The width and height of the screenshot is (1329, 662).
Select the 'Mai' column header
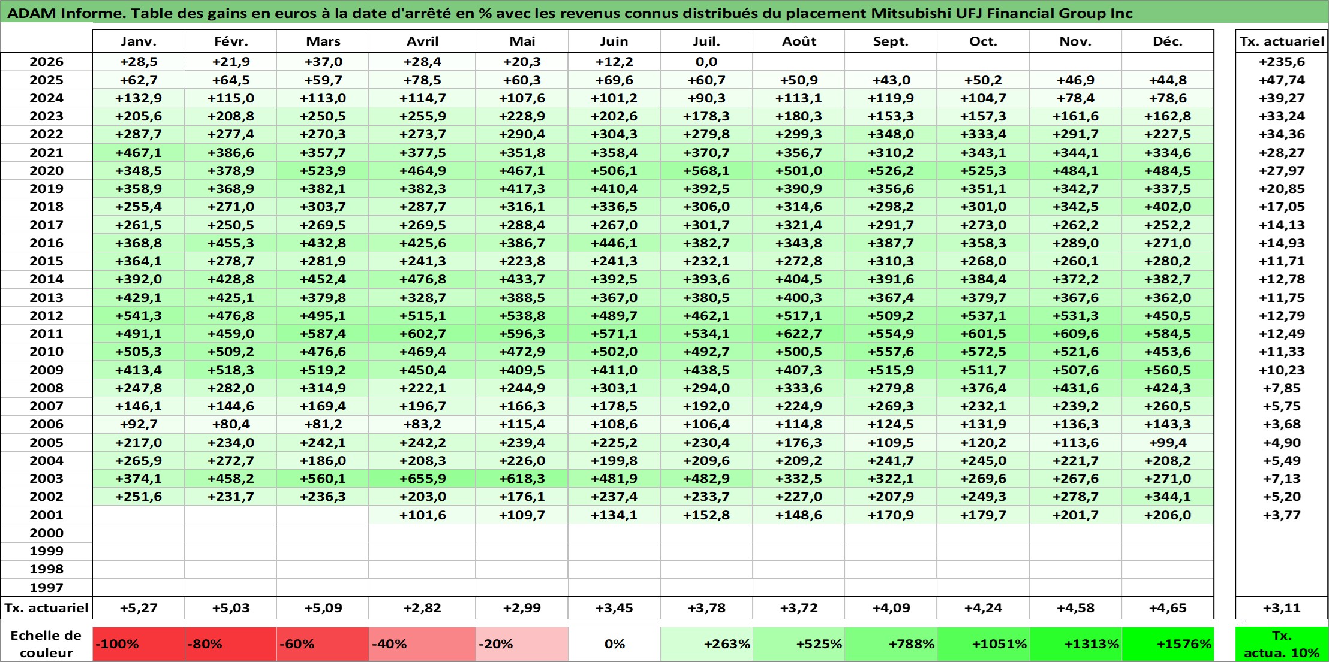coord(522,41)
